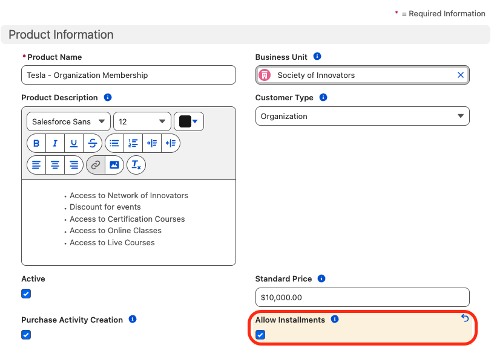Click in the Business Unit lookup field
Image resolution: width=494 pixels, height=354 pixels.
point(362,75)
